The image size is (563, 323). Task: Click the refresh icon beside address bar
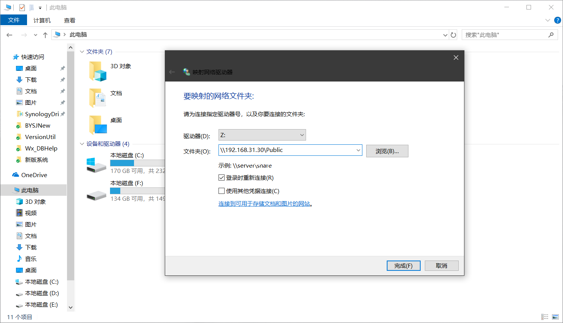[453, 35]
